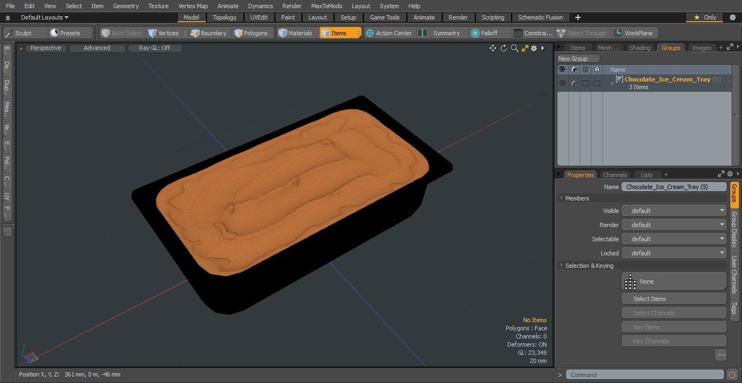742x383 pixels.
Task: Open the Render dropdown
Action: [674, 225]
